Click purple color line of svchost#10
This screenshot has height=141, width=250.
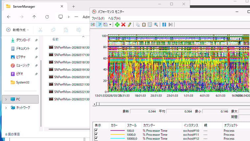click(117, 131)
